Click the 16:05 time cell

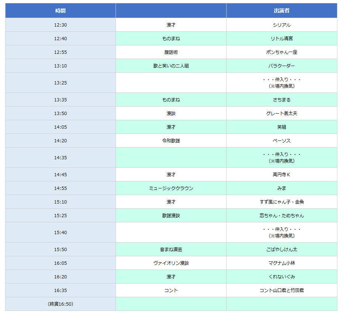61,263
